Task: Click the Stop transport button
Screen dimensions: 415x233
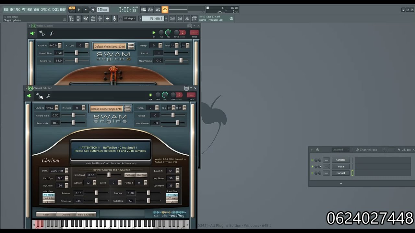Action: tap(86, 10)
